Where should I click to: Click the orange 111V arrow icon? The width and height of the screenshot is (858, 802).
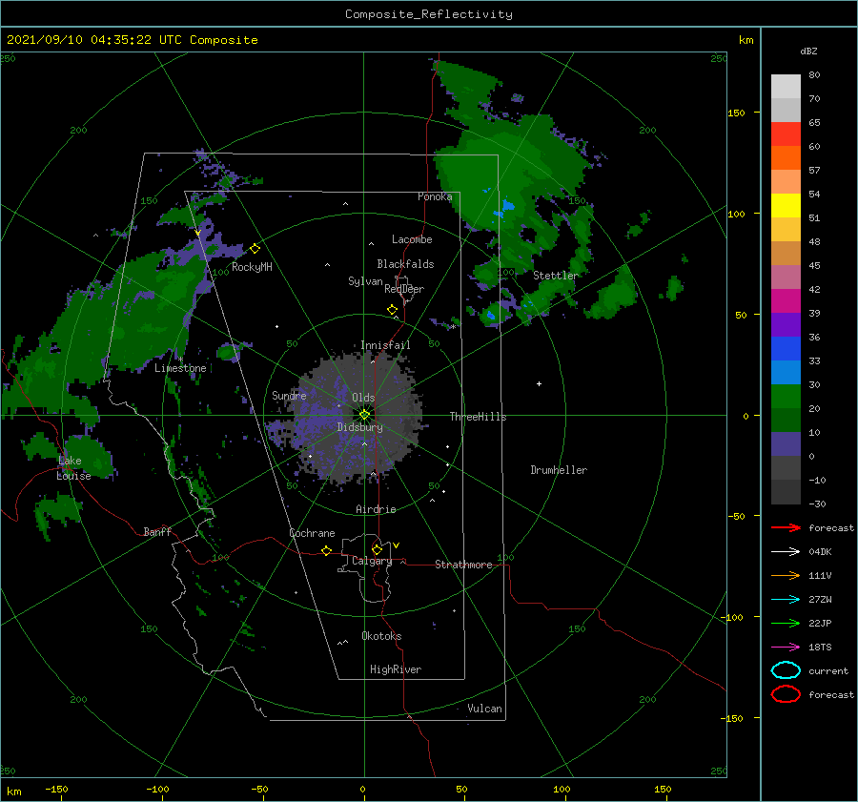point(786,575)
